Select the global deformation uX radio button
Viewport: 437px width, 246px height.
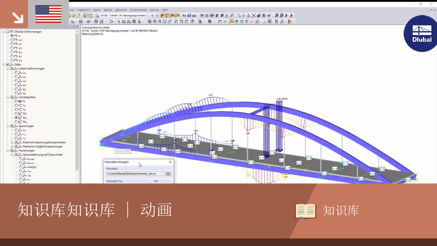pos(12,40)
